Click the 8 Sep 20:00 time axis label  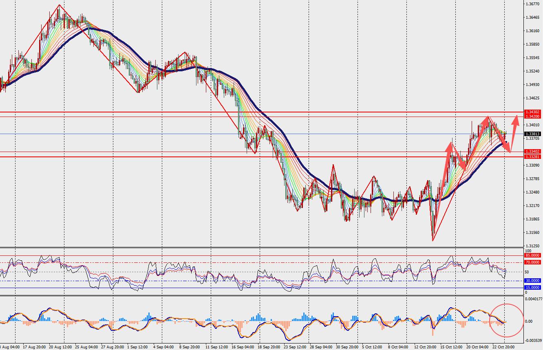[190, 347]
